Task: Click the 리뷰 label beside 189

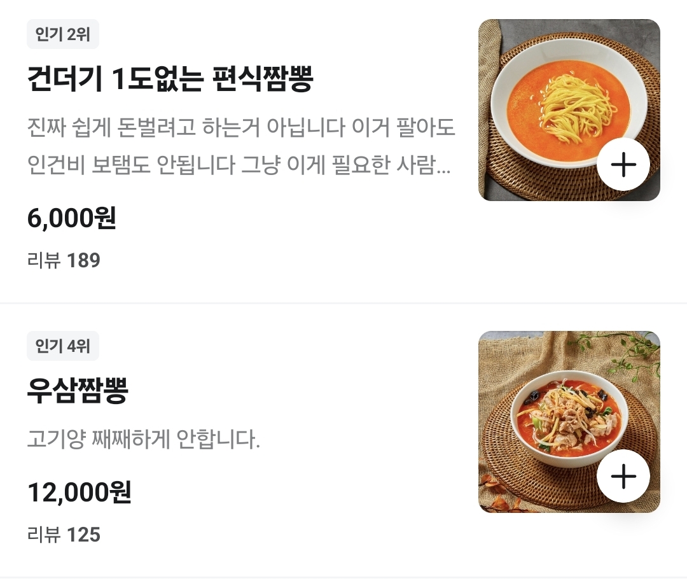Action: pyautogui.click(x=44, y=260)
